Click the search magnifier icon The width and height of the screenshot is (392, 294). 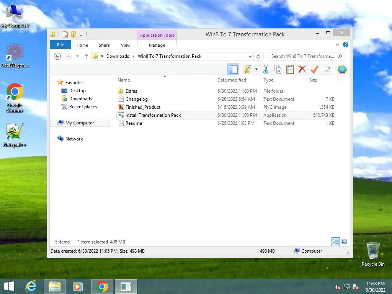point(340,56)
